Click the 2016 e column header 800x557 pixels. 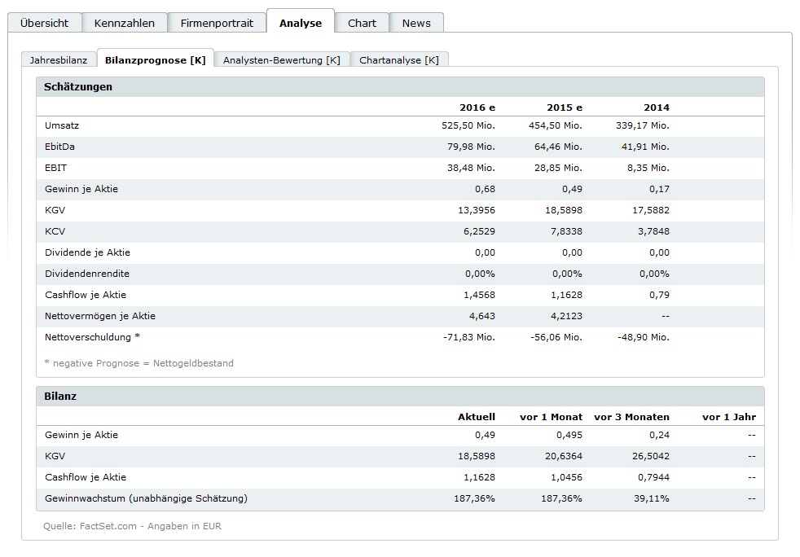(477, 107)
